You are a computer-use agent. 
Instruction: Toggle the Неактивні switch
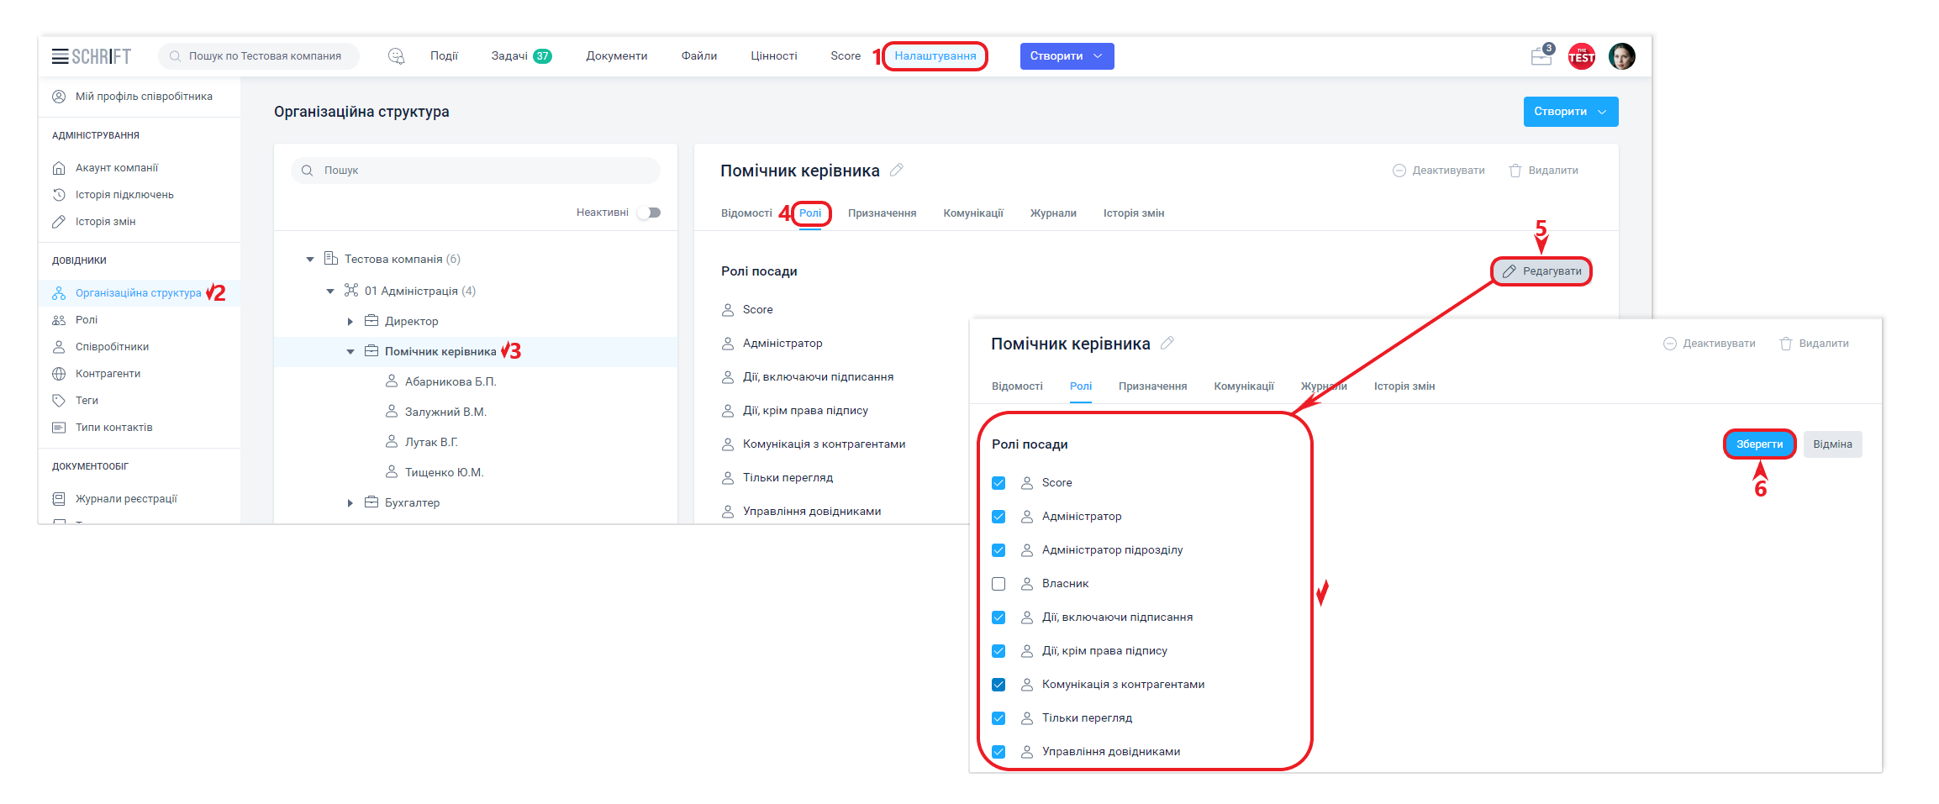[x=649, y=213]
